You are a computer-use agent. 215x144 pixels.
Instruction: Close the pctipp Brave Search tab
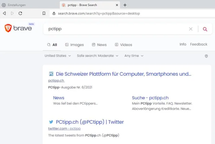pyautogui.click(x=117, y=5)
